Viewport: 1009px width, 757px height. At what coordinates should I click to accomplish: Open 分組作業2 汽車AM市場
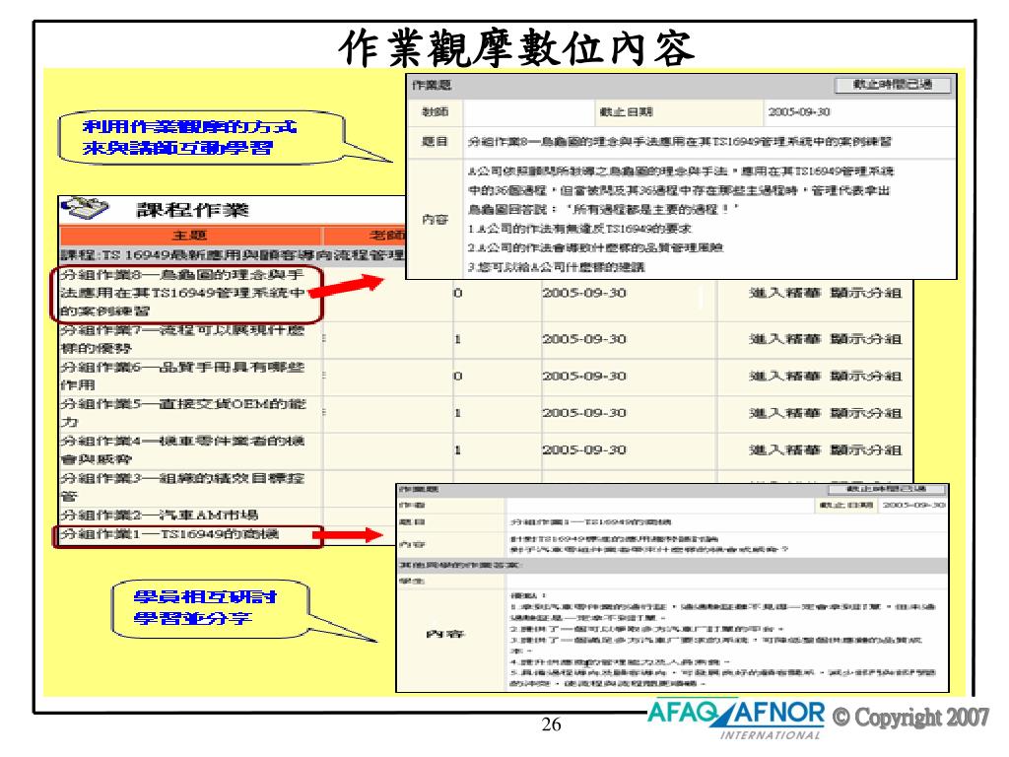(159, 515)
